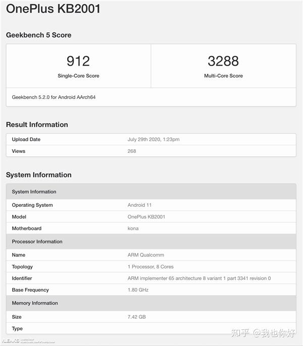Select the 3288 multi-core score value
Viewport: 303px width, 346px height.
[x=223, y=61]
